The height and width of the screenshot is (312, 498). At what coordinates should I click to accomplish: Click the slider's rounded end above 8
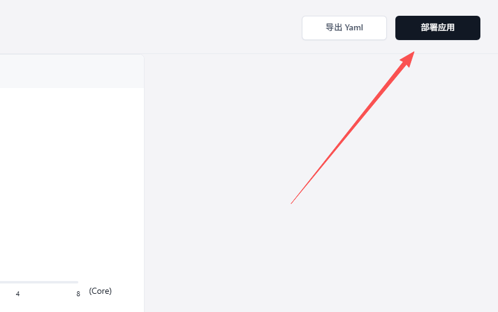pos(77,282)
